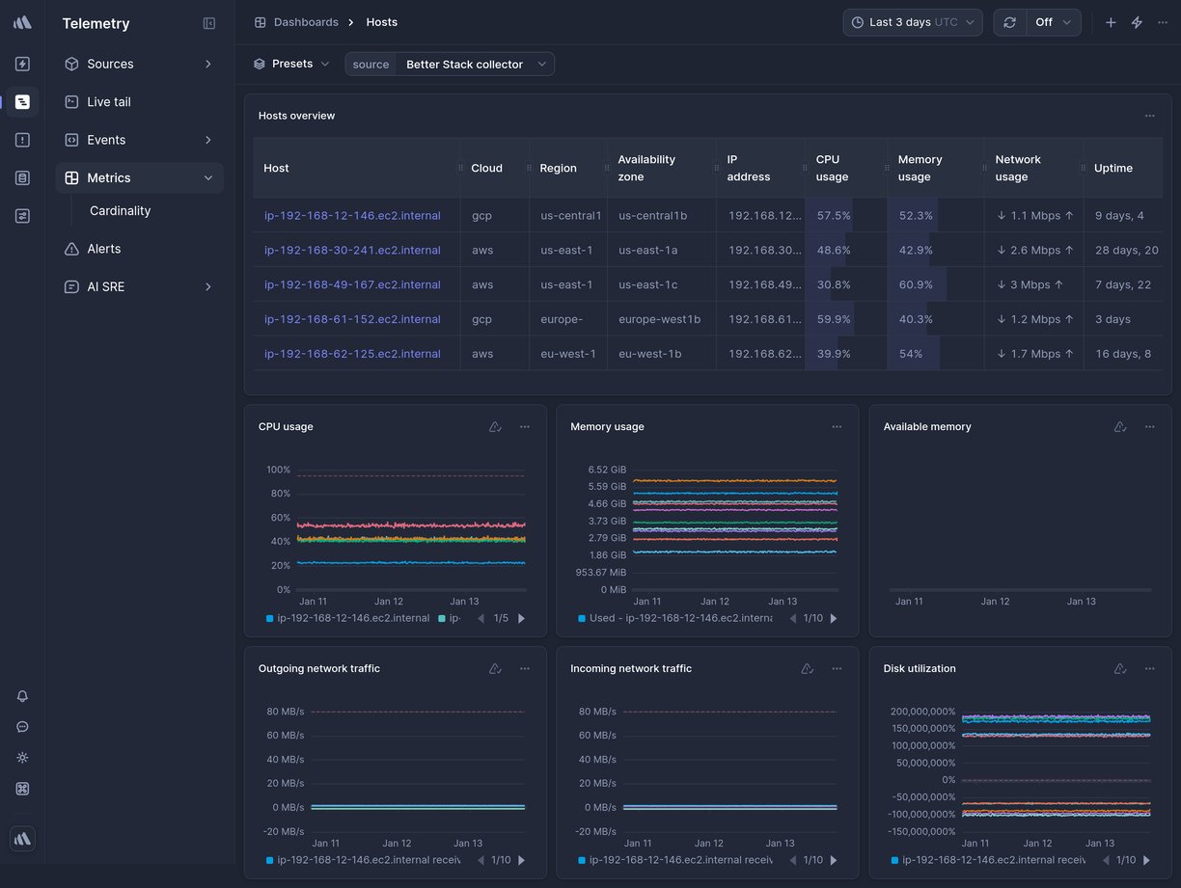Click the Better Stack logo at top left
Image resolution: width=1181 pixels, height=888 pixels.
(x=21, y=21)
